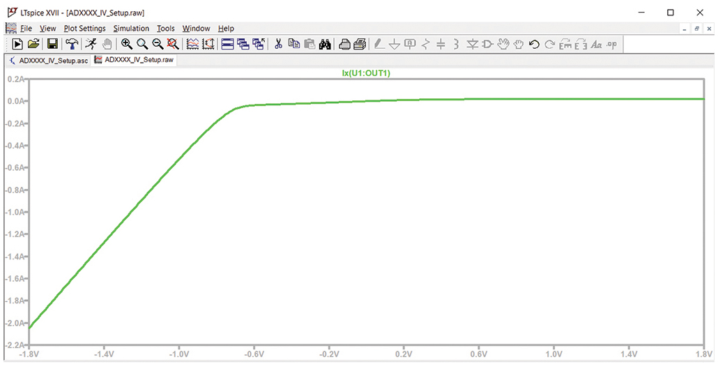Screen dimensions: 718x366
Task: Click the .op SPICE directive icon
Action: coord(612,44)
